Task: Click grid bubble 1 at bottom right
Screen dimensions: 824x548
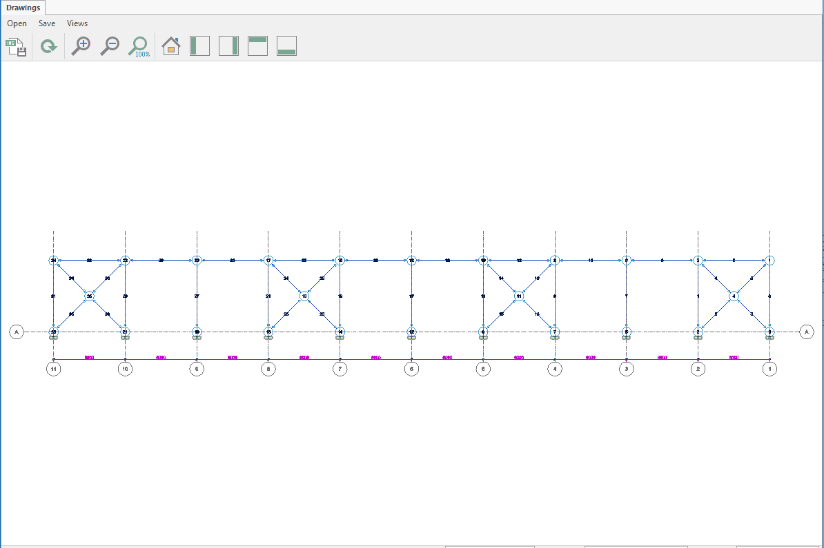Action: click(769, 369)
